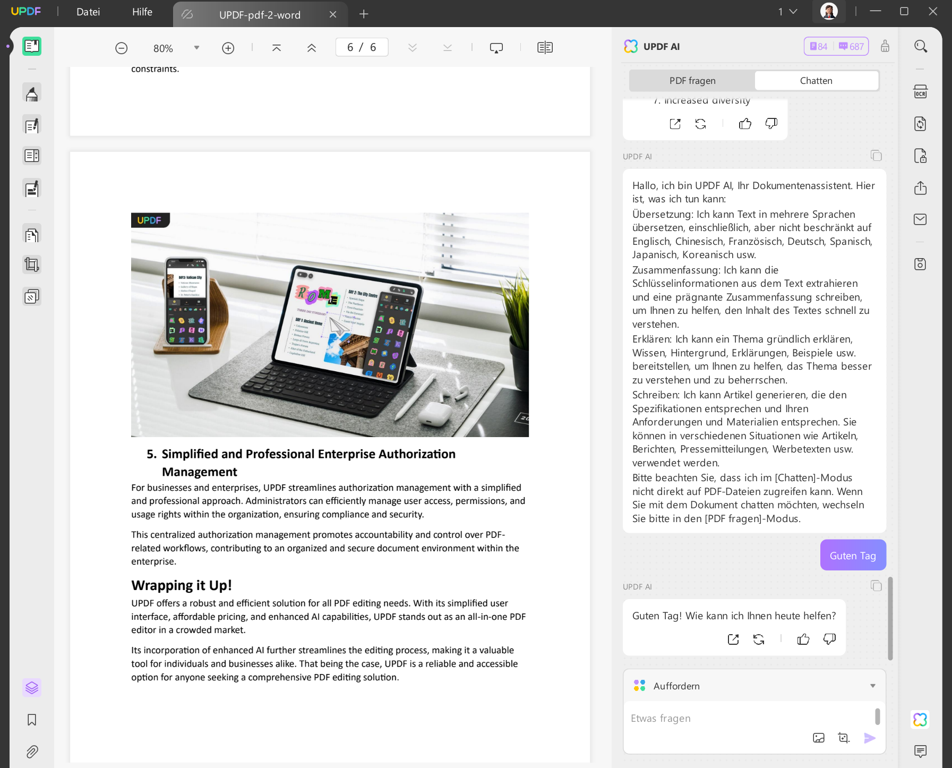Start slideshow presentation mode
Image resolution: width=952 pixels, height=768 pixels.
496,48
